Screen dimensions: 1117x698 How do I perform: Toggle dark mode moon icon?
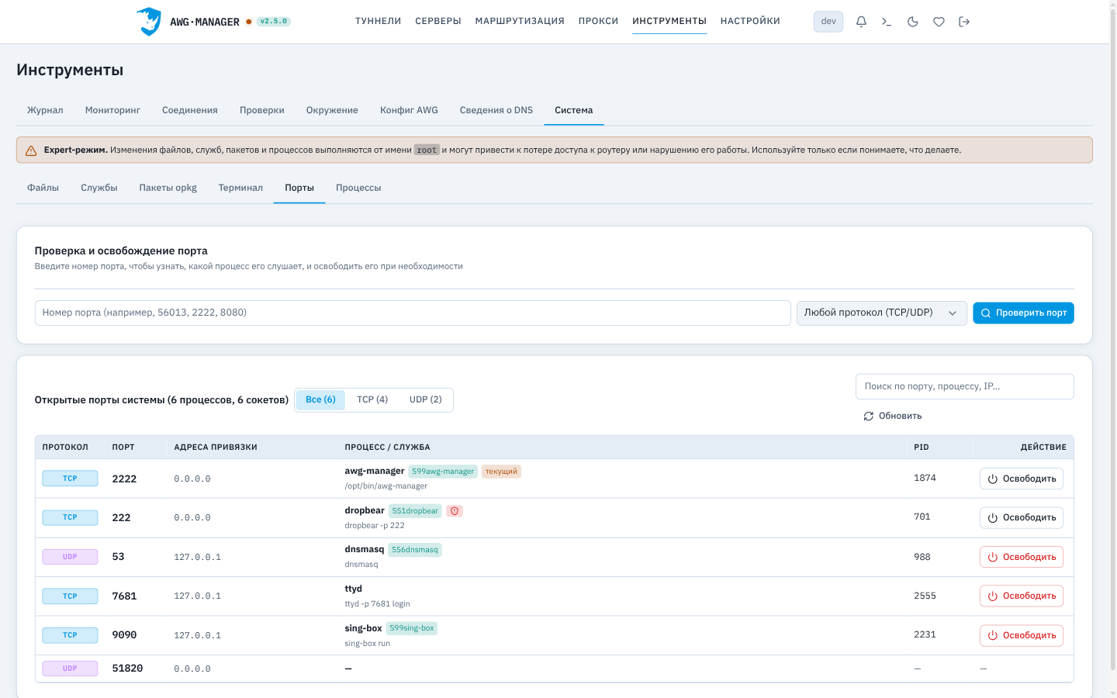[x=913, y=22]
